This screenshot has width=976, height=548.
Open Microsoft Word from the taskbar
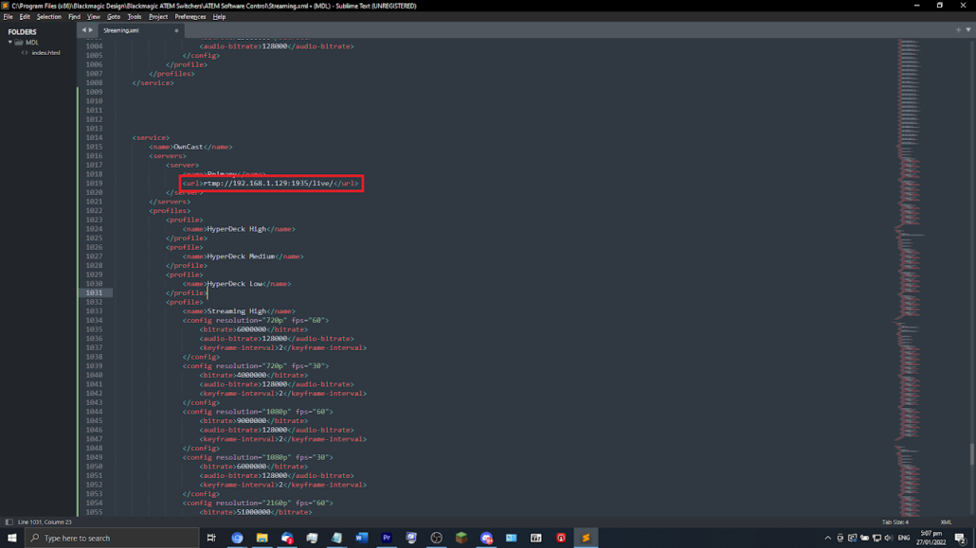click(x=362, y=538)
